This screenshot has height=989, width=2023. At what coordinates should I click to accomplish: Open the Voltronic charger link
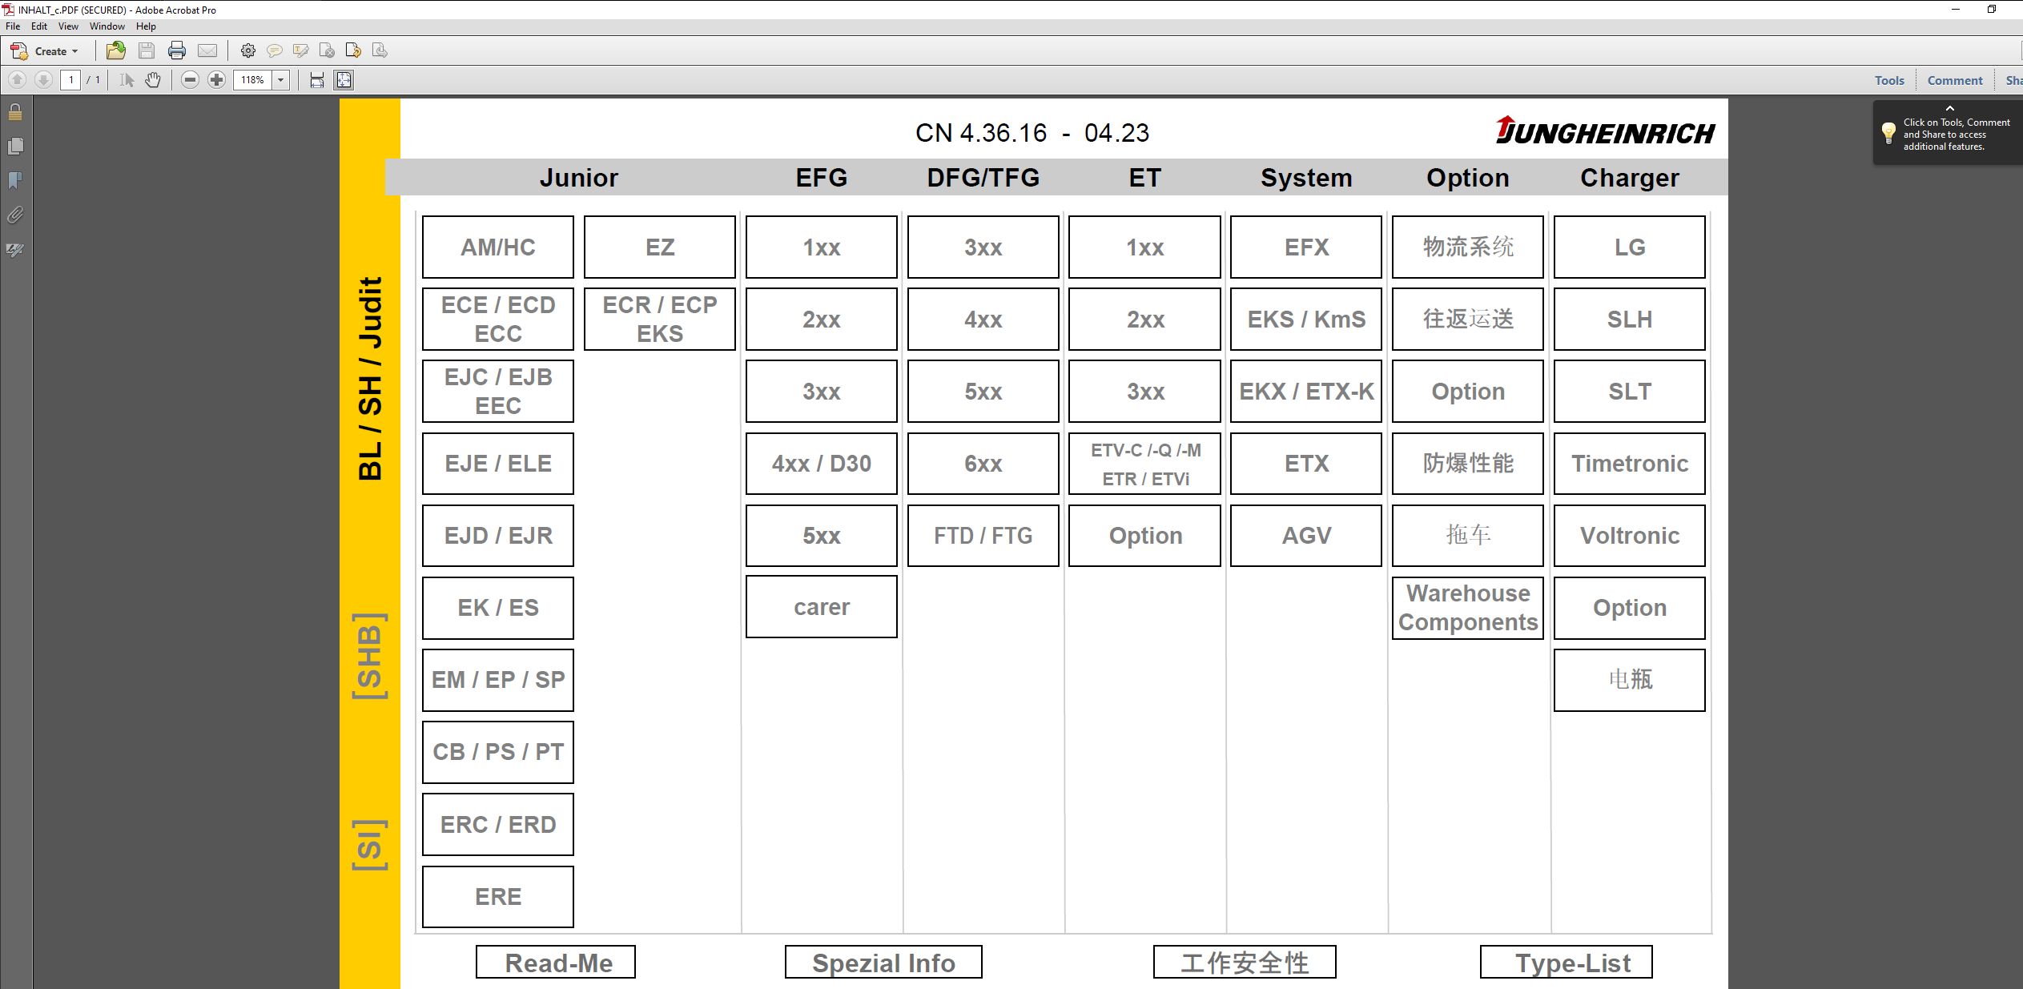click(1630, 535)
